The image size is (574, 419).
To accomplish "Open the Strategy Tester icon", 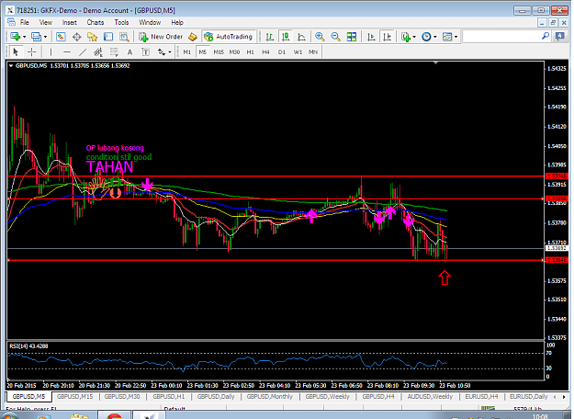I will tap(124, 37).
